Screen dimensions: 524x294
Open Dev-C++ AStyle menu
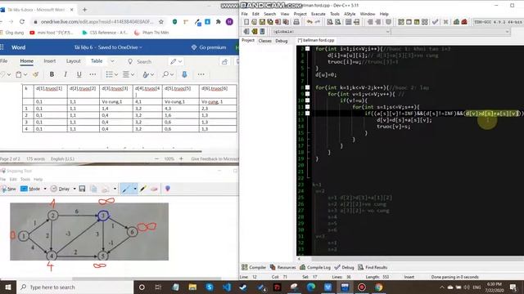350,14
